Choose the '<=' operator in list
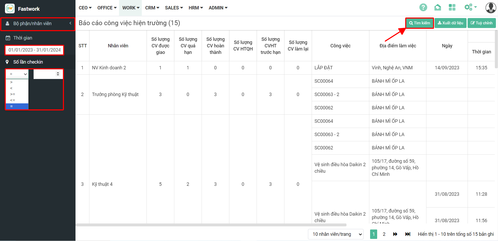 point(13,100)
